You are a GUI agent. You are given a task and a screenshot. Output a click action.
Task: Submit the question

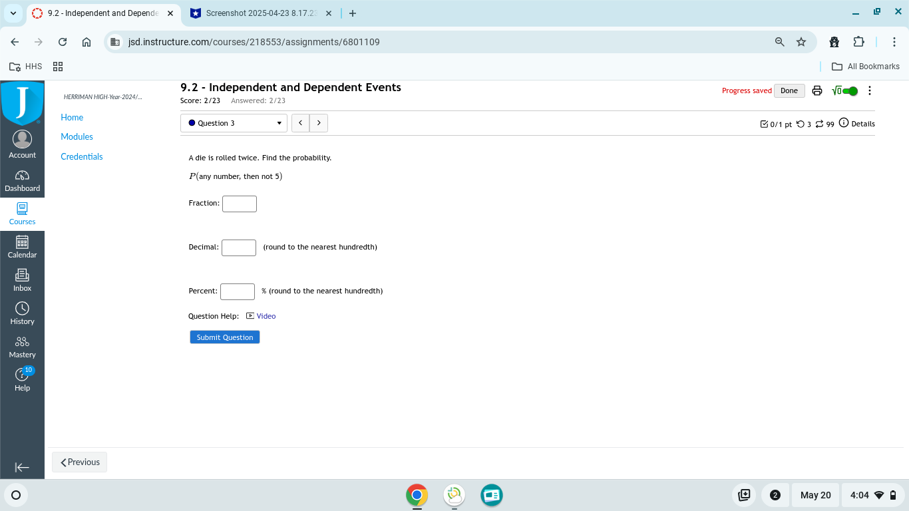point(225,337)
